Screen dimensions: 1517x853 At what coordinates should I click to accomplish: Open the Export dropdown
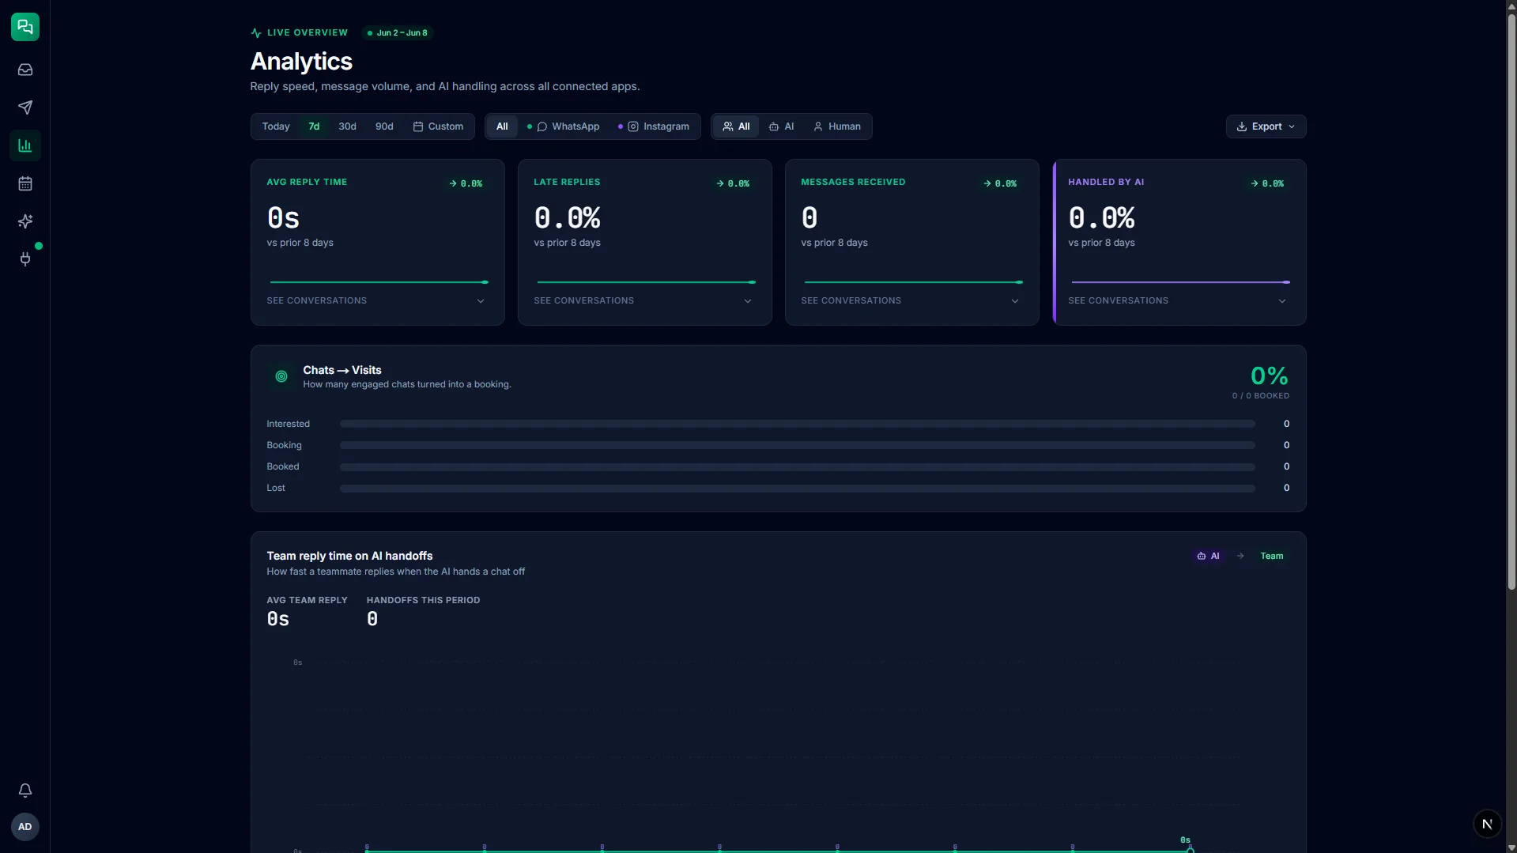pos(1266,126)
